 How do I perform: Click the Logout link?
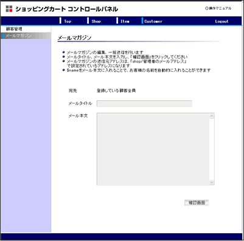[x=221, y=21]
